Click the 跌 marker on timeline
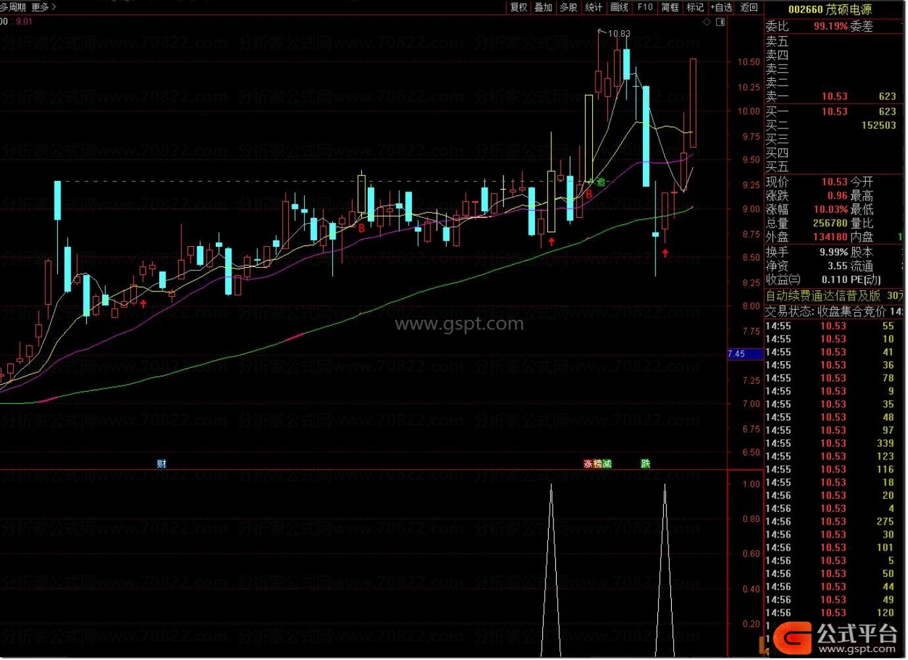 pos(645,463)
